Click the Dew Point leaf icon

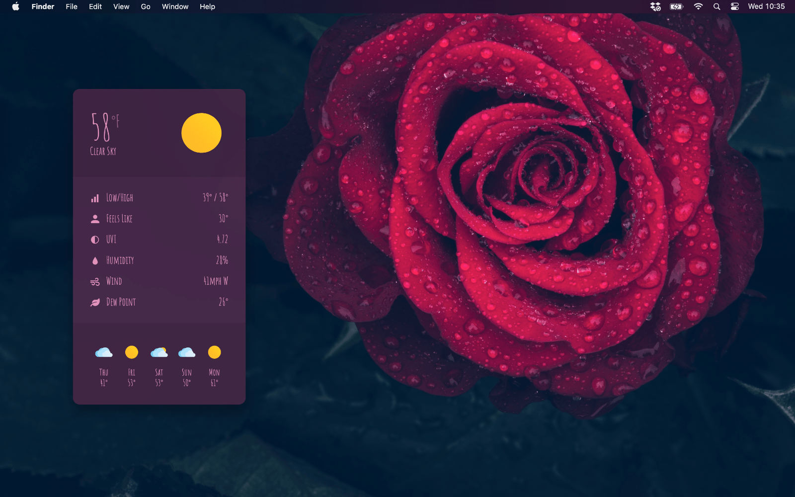click(x=95, y=302)
